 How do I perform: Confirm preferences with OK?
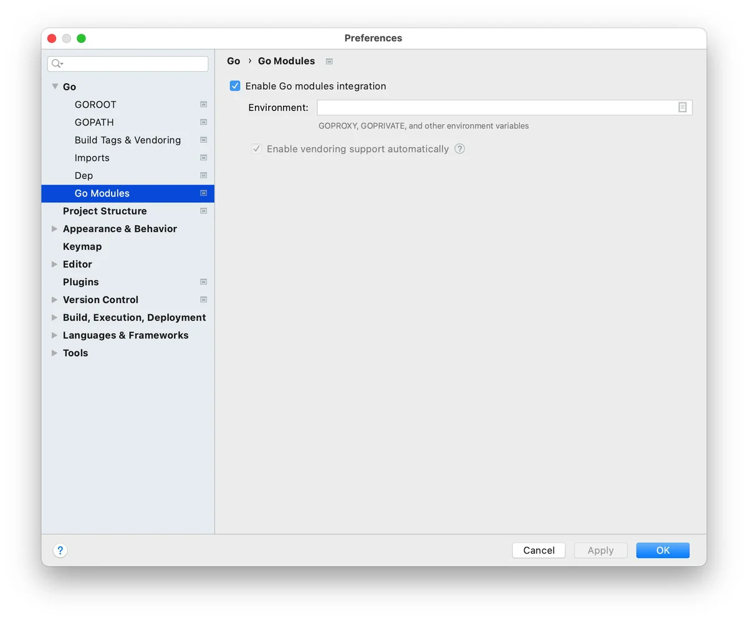663,551
